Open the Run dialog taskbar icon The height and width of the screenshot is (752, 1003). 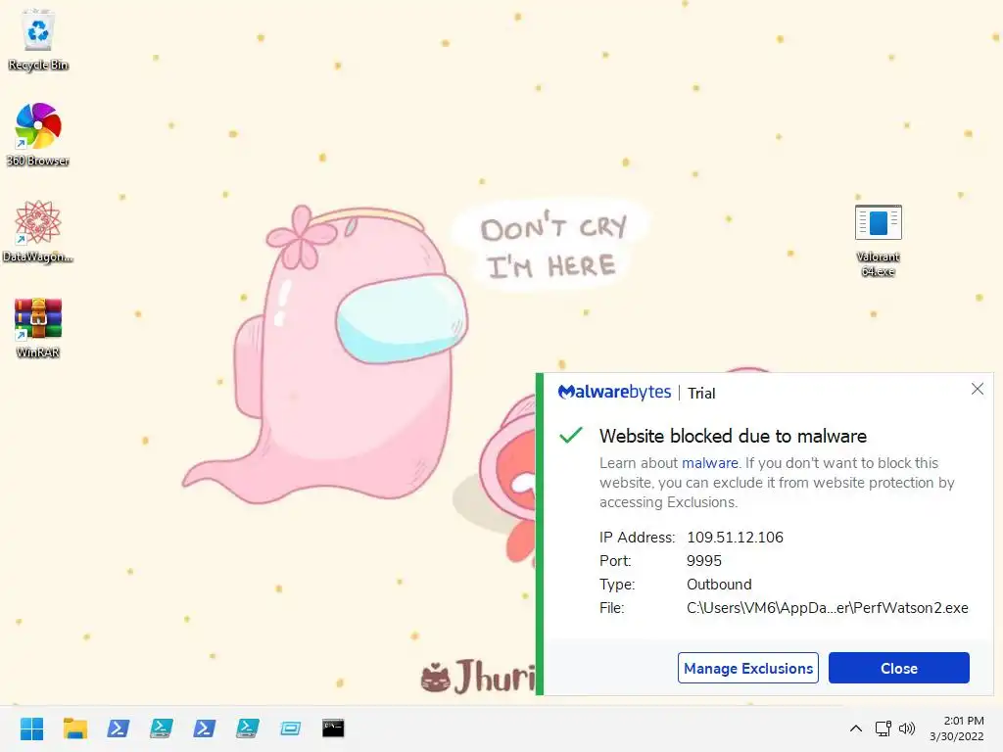[x=290, y=728]
